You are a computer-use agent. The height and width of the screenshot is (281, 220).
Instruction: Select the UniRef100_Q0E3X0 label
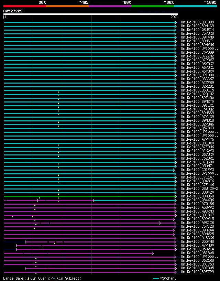click(197, 143)
